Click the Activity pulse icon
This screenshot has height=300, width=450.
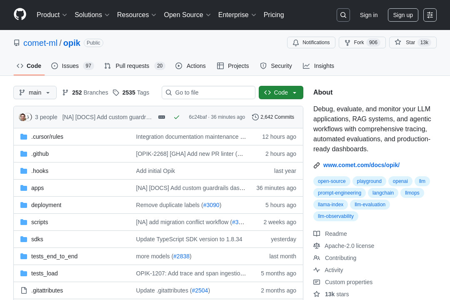(317, 270)
